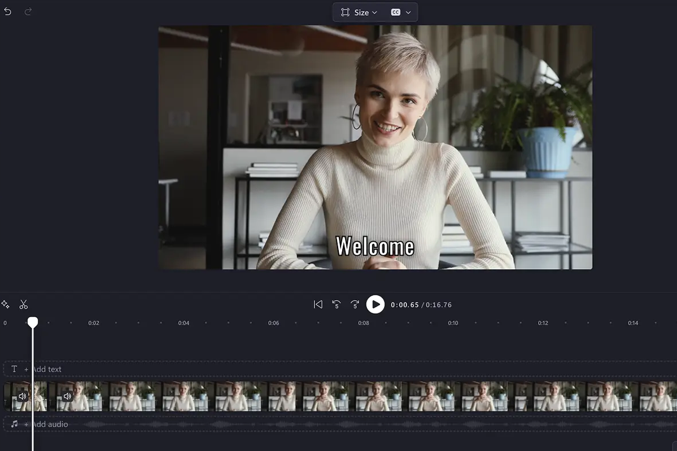This screenshot has width=677, height=451.
Task: Skip to the start of the video
Action: (x=318, y=305)
